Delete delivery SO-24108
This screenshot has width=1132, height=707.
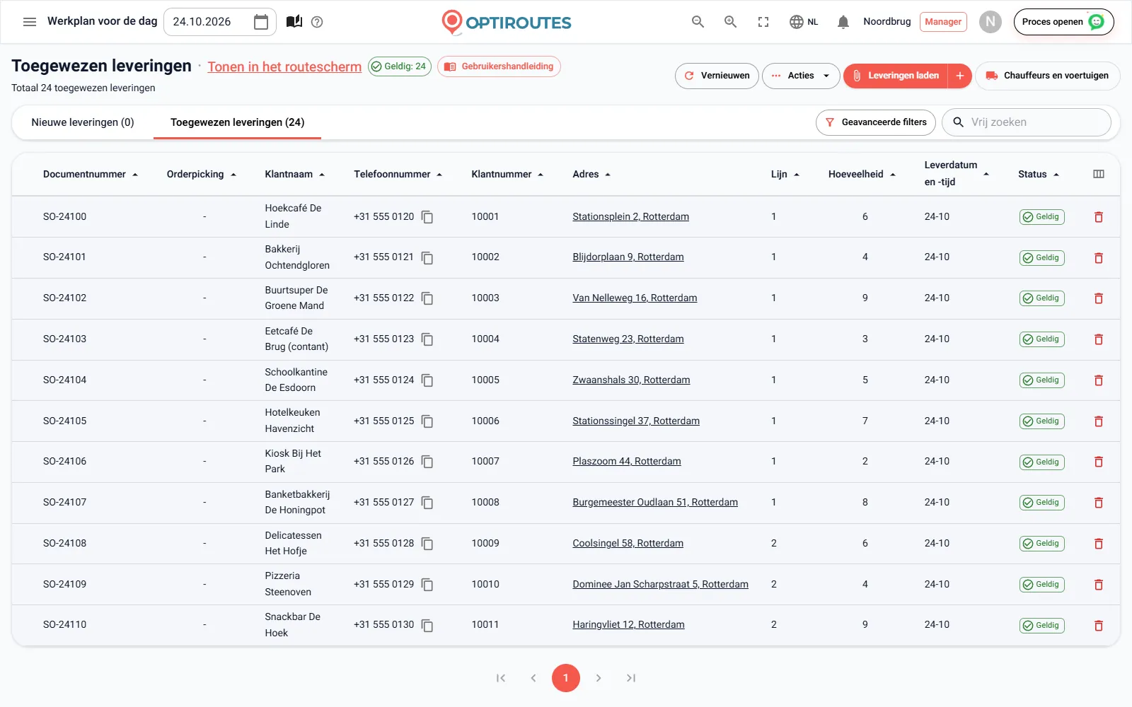pos(1099,544)
